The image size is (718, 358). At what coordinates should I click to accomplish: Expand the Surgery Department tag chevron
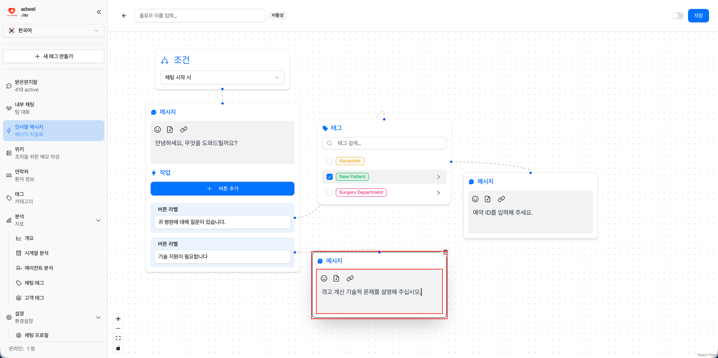click(x=438, y=193)
